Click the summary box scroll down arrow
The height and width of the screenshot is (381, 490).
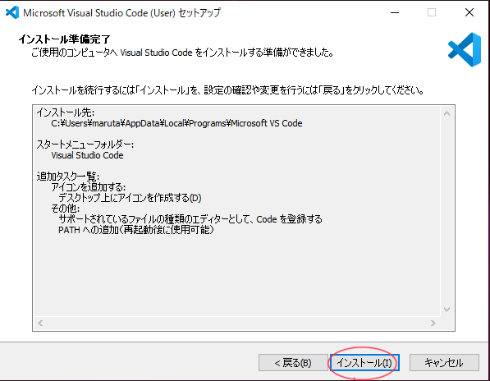pyautogui.click(x=446, y=310)
